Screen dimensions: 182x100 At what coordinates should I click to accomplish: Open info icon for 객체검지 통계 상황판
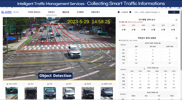tap(176, 38)
